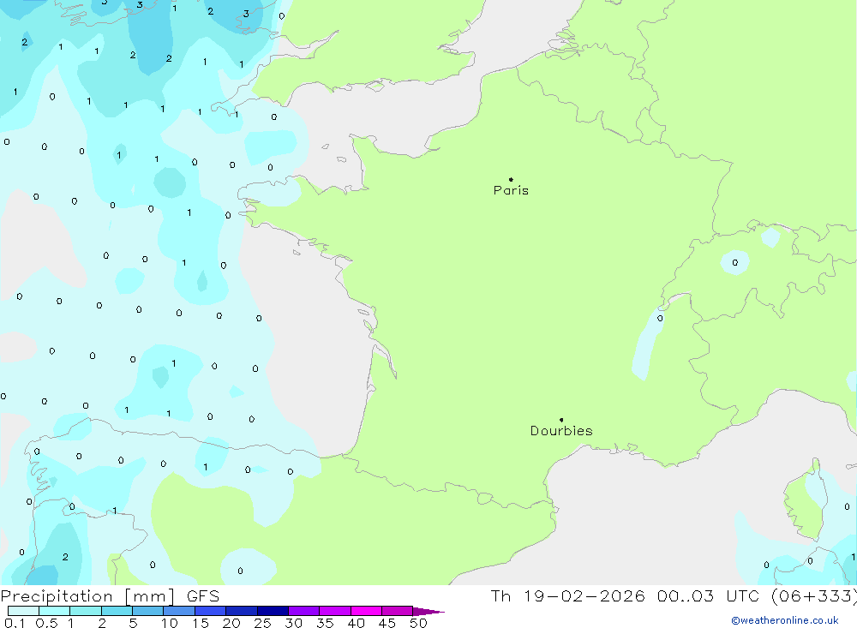Pick the 30–35 mm legend color swatch
The width and height of the screenshot is (857, 628).
304,611
